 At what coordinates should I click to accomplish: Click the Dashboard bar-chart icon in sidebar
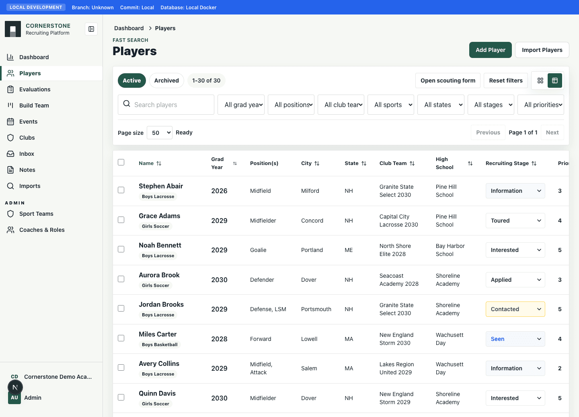pyautogui.click(x=10, y=57)
